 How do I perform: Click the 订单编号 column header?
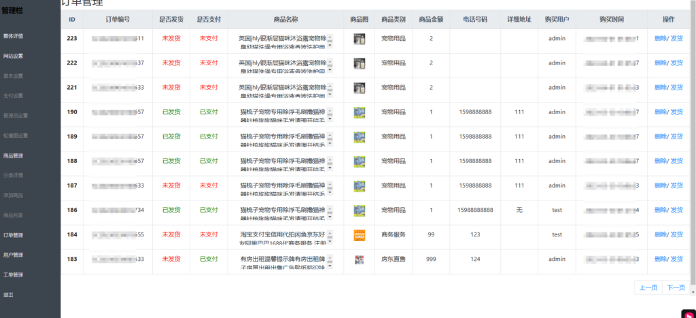tap(118, 20)
